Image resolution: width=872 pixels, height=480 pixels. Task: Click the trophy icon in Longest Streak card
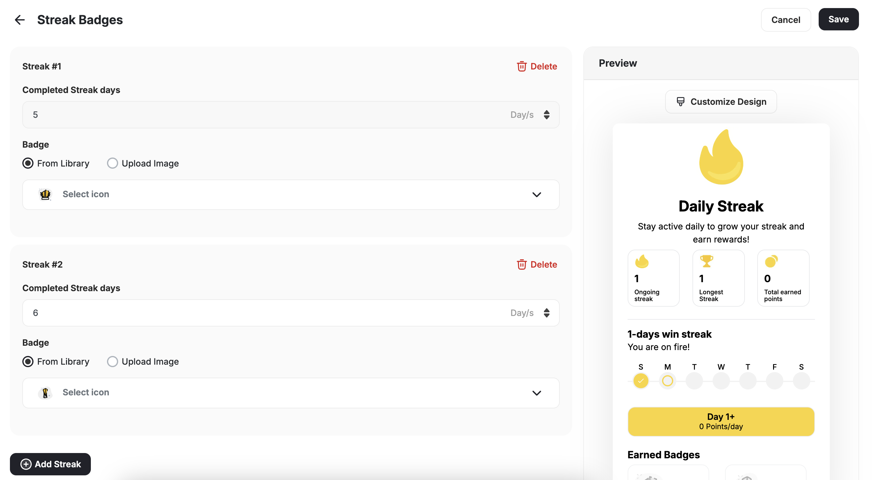pyautogui.click(x=706, y=261)
